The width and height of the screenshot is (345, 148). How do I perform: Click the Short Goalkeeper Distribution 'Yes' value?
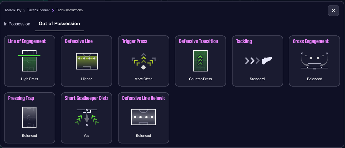point(86,136)
